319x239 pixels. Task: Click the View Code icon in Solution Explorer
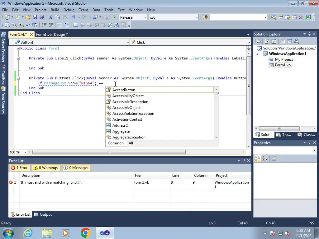click(x=283, y=41)
